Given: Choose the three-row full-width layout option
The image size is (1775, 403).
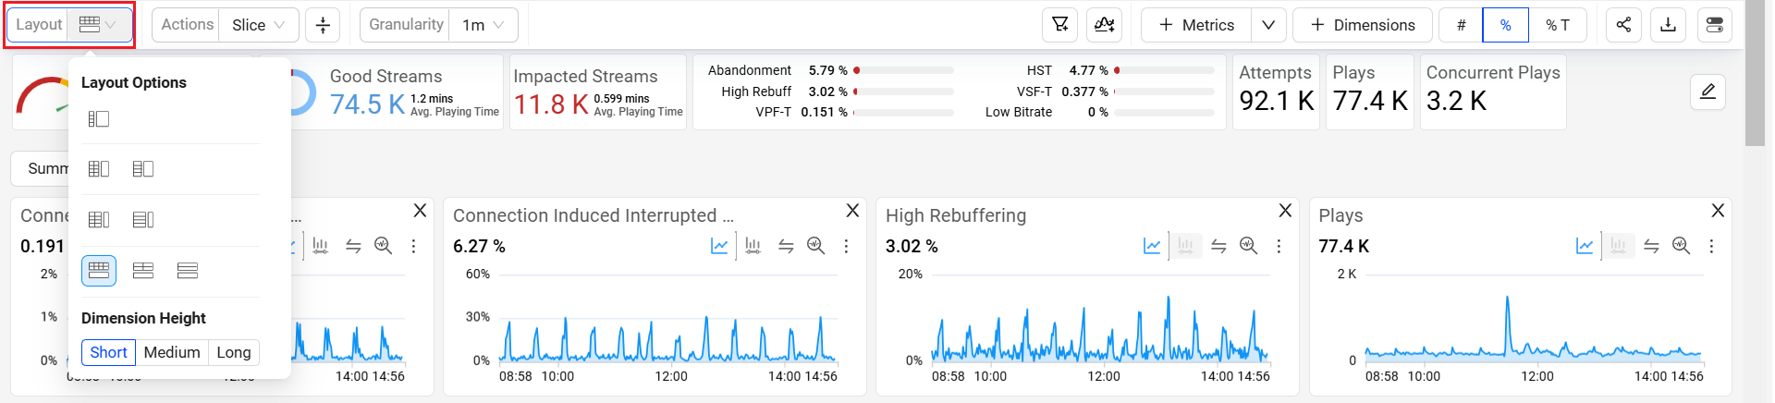Looking at the screenshot, I should click(x=188, y=271).
